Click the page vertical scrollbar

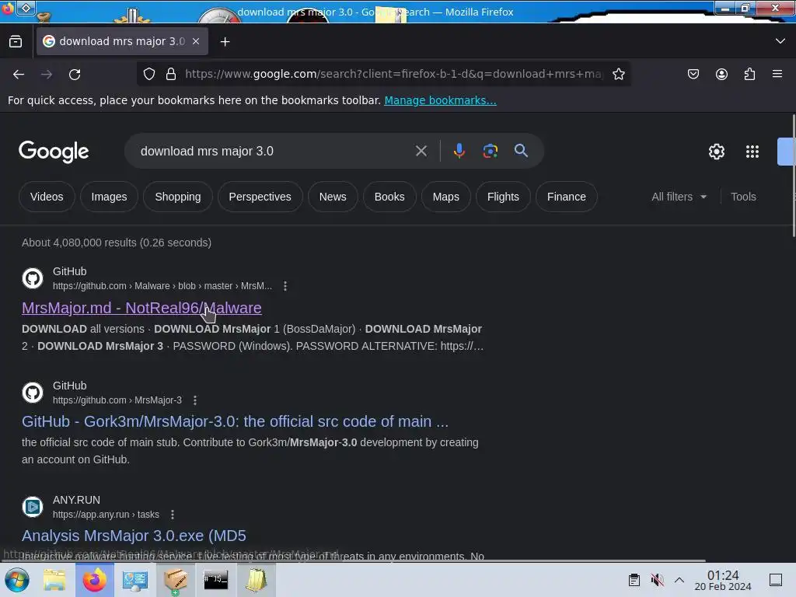click(x=793, y=176)
